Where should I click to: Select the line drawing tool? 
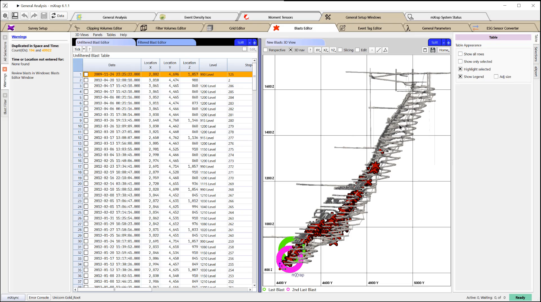click(x=379, y=50)
